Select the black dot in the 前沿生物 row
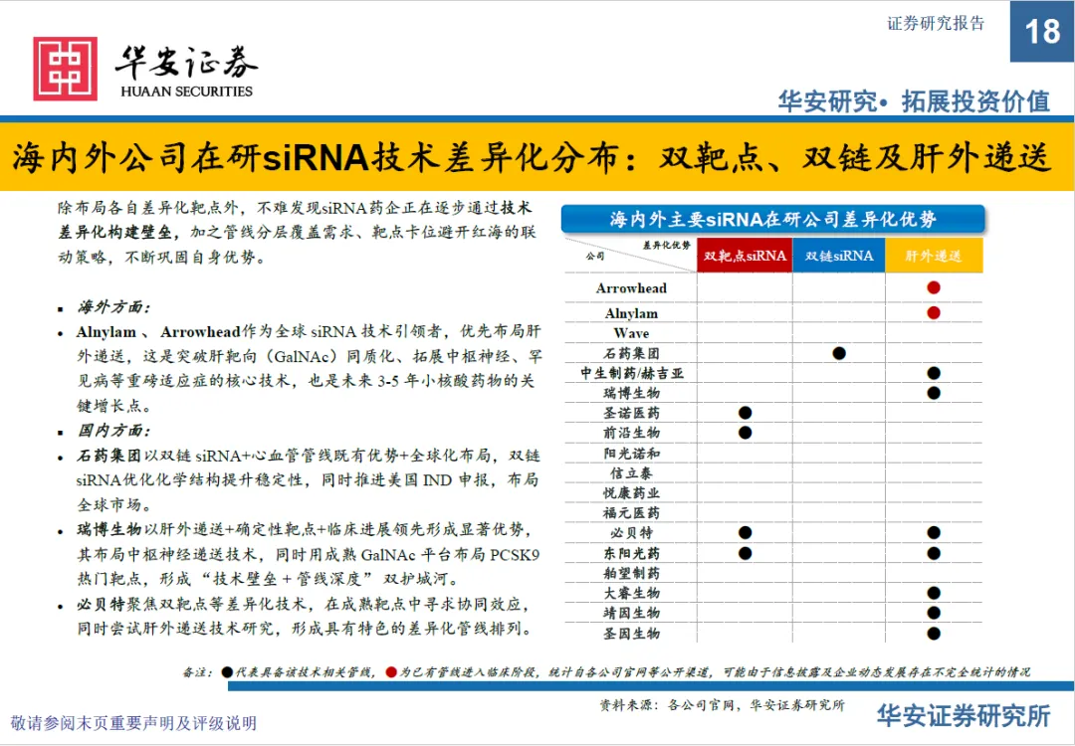The image size is (1075, 746). (746, 433)
